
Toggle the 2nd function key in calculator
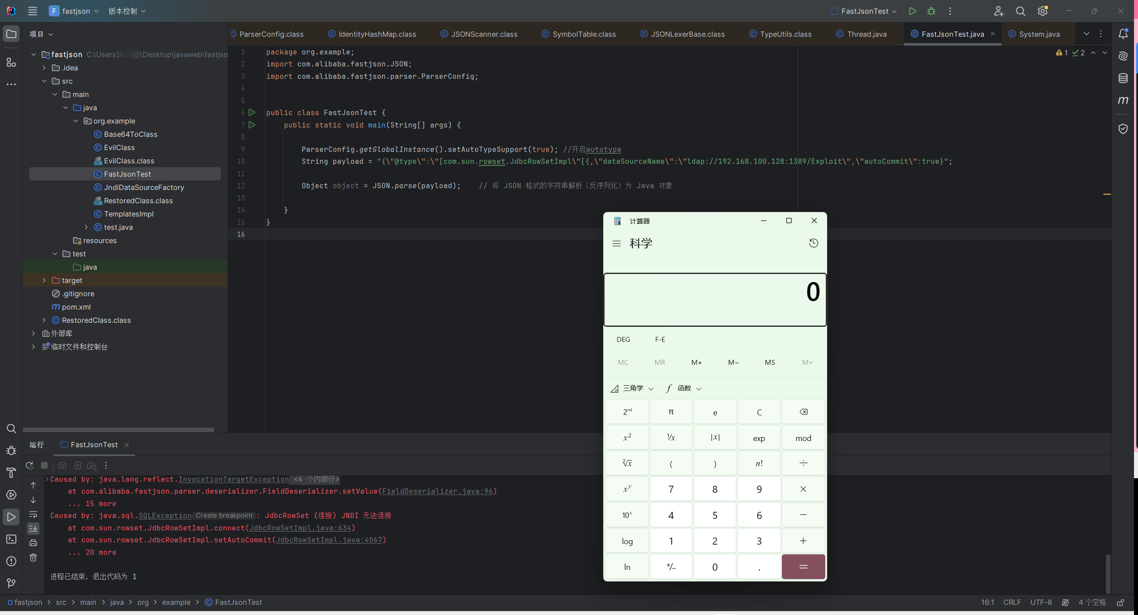click(627, 412)
